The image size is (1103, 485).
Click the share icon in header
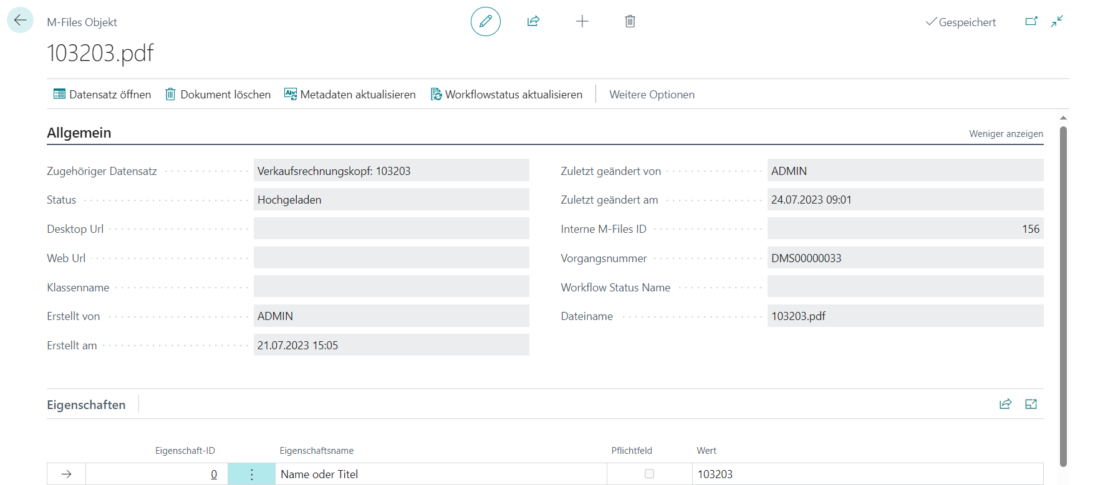533,21
